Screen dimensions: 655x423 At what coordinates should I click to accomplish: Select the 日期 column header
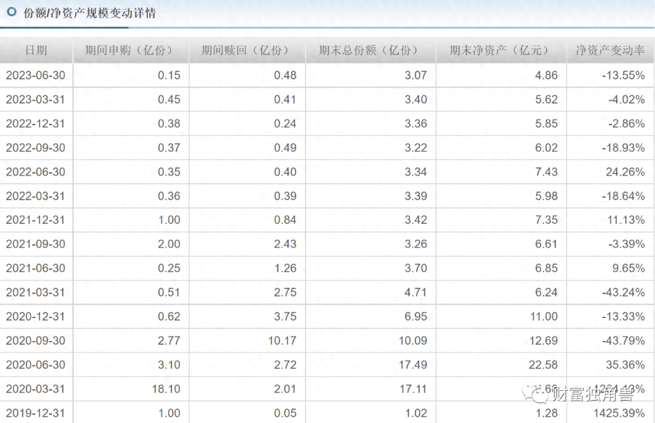36,50
